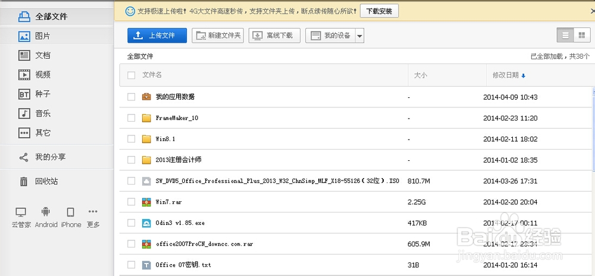Click the text file icon of Office 07密钥.txt
This screenshot has width=595, height=276.
(146, 265)
